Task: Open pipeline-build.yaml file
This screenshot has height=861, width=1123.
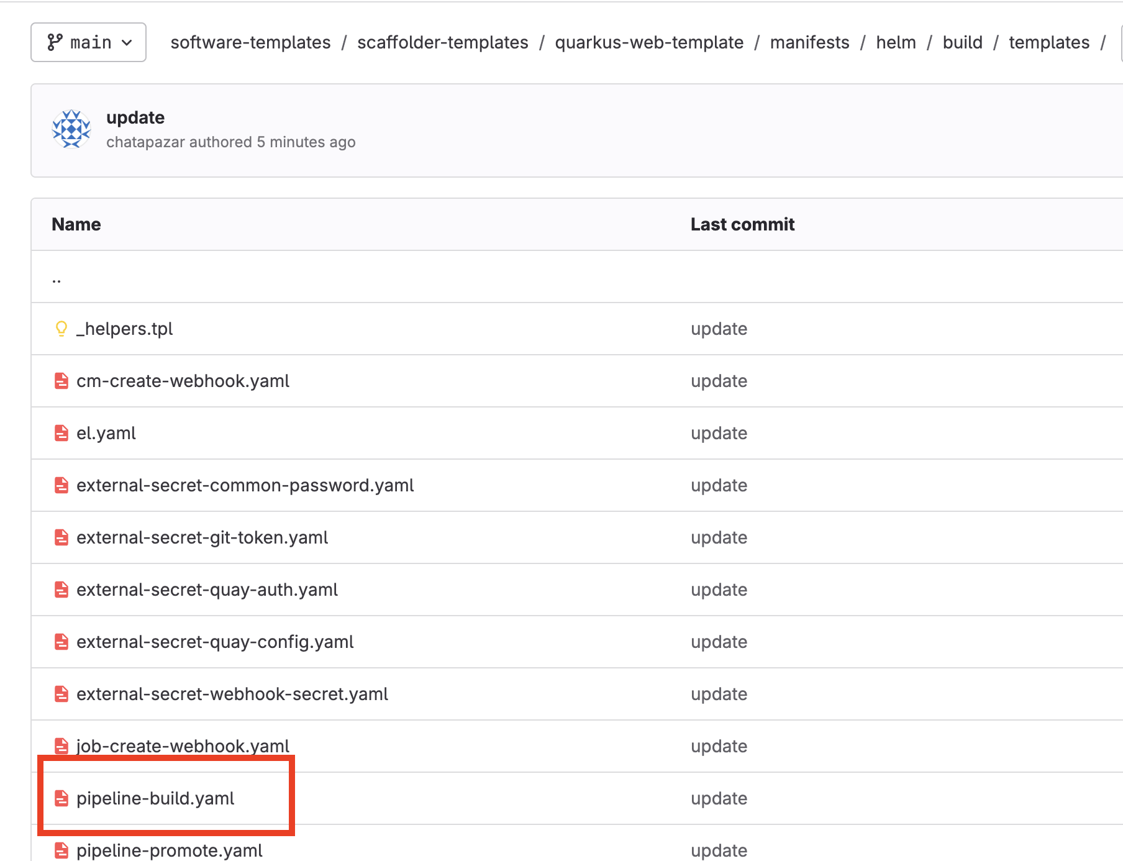Action: pos(155,798)
